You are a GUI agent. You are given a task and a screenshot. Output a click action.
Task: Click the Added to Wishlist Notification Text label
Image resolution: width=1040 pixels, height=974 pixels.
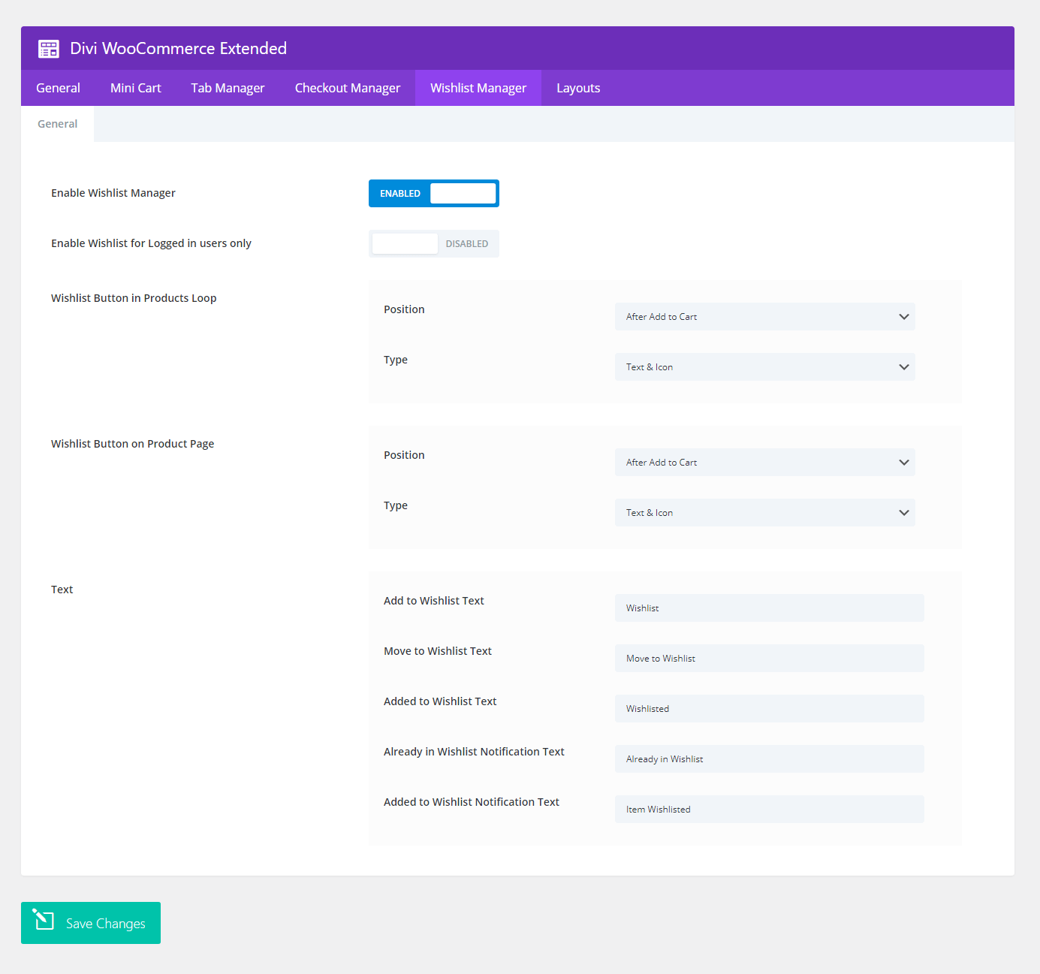pyautogui.click(x=472, y=802)
